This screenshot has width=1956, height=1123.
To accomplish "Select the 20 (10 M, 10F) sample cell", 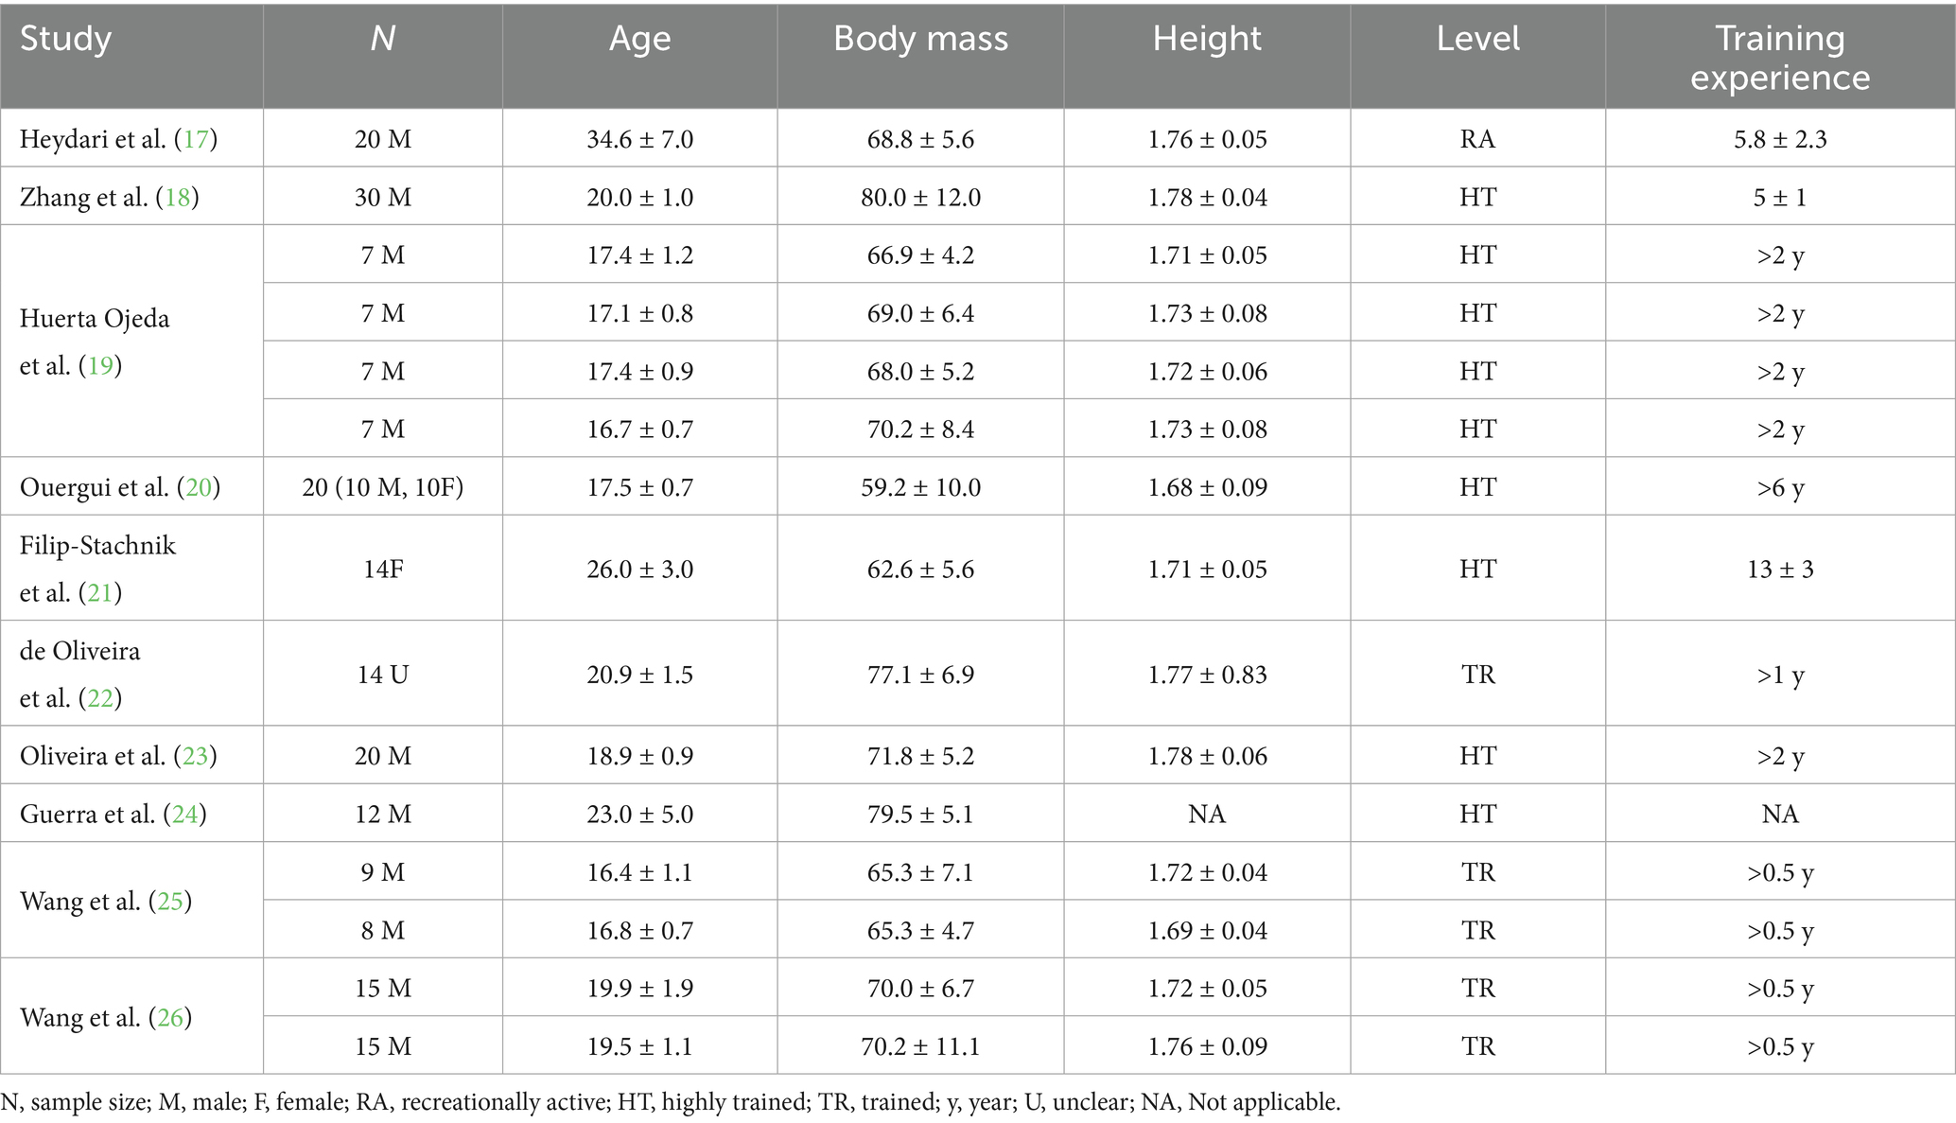I will pos(382,488).
